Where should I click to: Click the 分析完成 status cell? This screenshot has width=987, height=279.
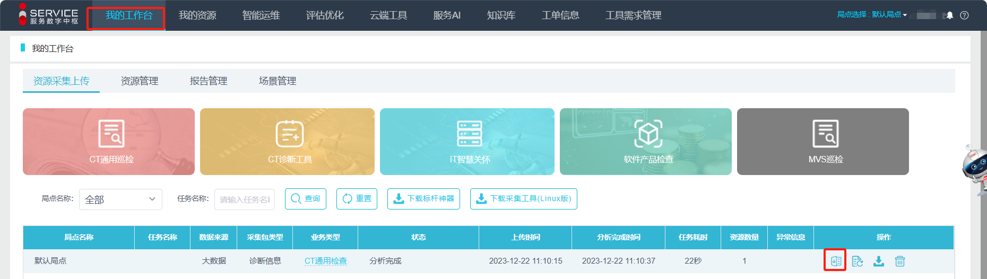[385, 261]
